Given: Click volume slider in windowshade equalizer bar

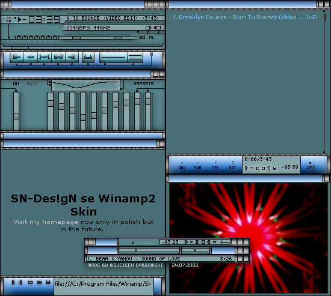Looking at the screenshot, I should click(149, 250).
